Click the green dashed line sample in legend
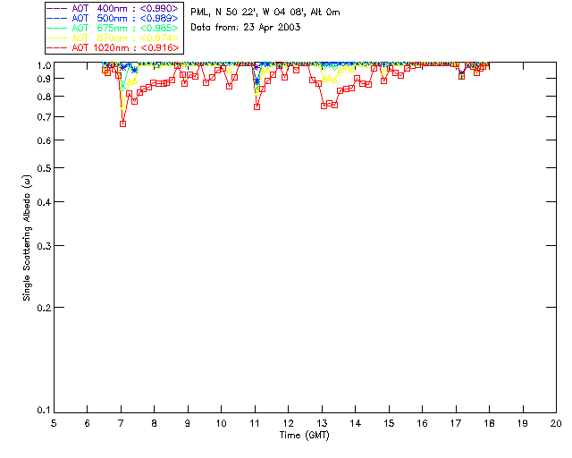Viewport: 572px width, 458px height. [57, 28]
